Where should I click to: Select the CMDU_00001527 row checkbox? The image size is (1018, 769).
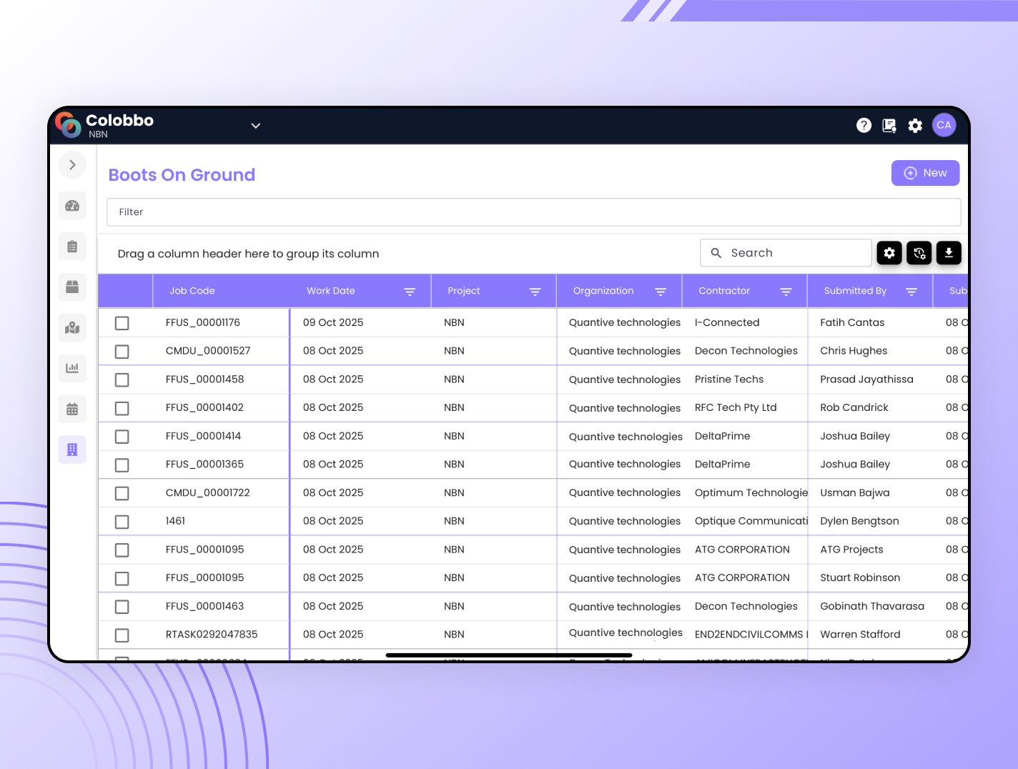[122, 352]
